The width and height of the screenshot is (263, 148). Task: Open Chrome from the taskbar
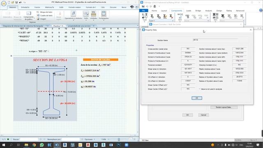[34, 145]
